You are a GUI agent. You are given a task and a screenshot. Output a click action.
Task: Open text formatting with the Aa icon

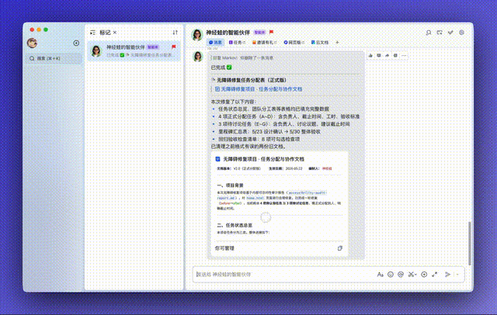[x=380, y=275]
